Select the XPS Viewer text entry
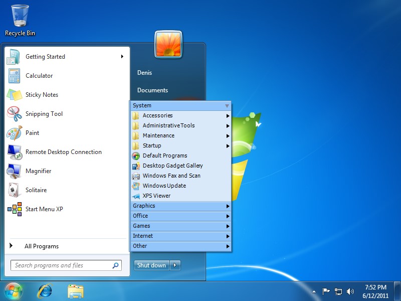The height and width of the screenshot is (301, 401). tap(156, 196)
